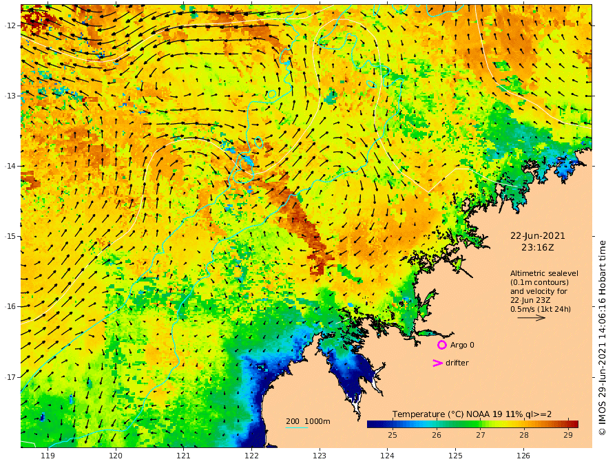Click the longitude axis label 121
606x468 pixels.
click(184, 456)
